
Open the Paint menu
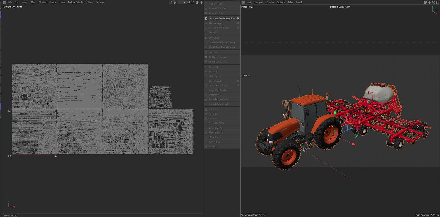(91, 2)
